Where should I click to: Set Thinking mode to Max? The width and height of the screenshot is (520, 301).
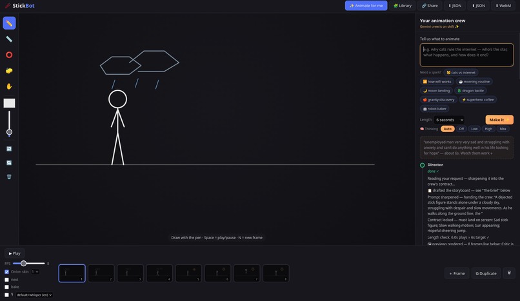coord(503,129)
